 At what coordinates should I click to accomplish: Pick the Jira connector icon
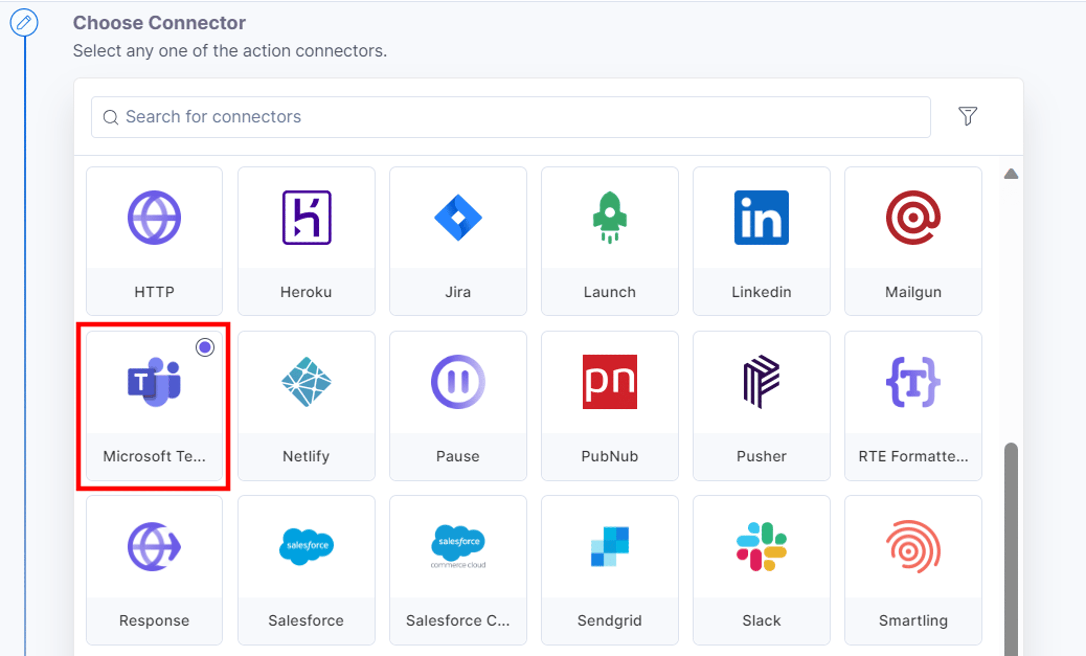coord(458,218)
